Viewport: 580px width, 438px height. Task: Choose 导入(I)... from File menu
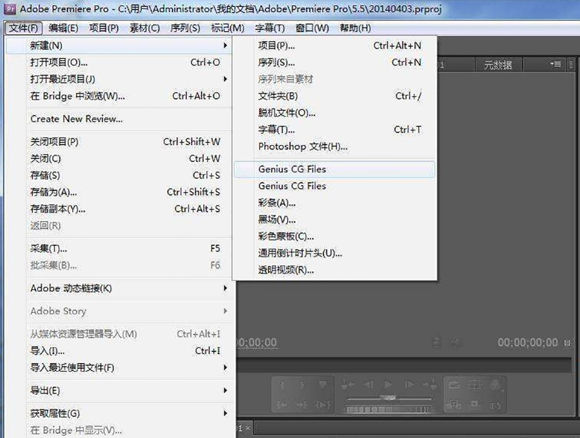coord(119,351)
